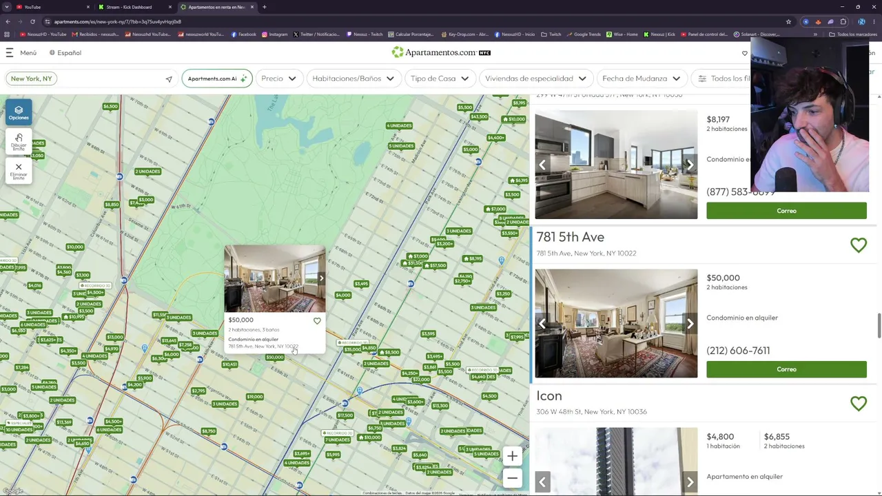Click Correo button for $8,197 condo
The image size is (882, 496).
tap(786, 211)
